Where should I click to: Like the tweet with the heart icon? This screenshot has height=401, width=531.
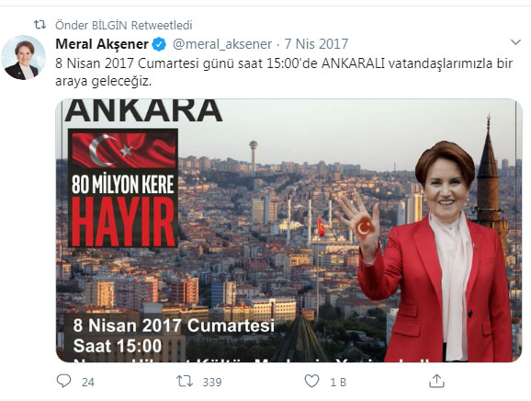311,381
